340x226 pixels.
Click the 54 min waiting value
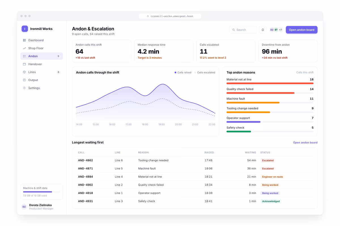[x=252, y=160]
